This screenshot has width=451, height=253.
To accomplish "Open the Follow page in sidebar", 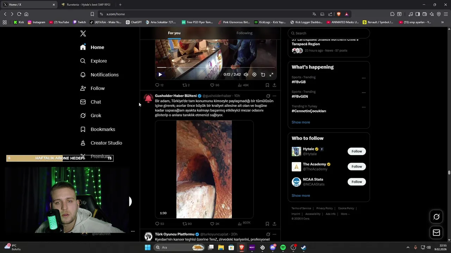I will 92,88.
